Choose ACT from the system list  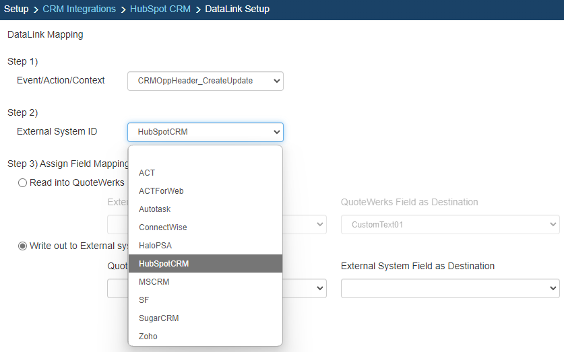(x=147, y=173)
